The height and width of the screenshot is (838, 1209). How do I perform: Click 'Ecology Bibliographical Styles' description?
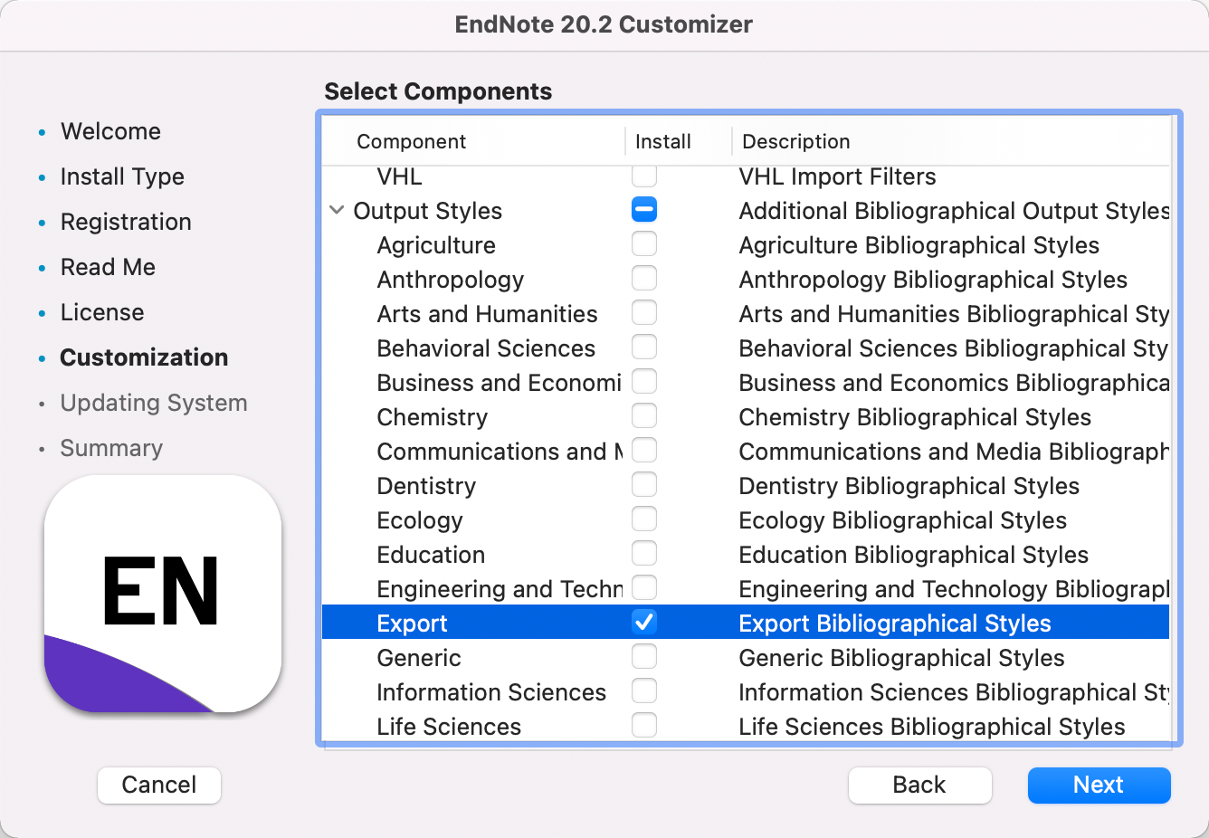click(902, 520)
